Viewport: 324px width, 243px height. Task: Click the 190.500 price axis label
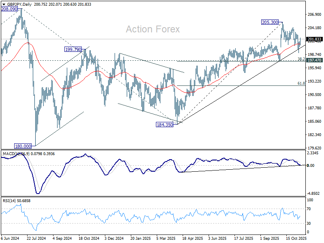pyautogui.click(x=314, y=95)
